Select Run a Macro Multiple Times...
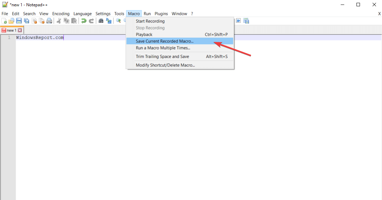The image size is (382, 200). [x=180, y=48]
